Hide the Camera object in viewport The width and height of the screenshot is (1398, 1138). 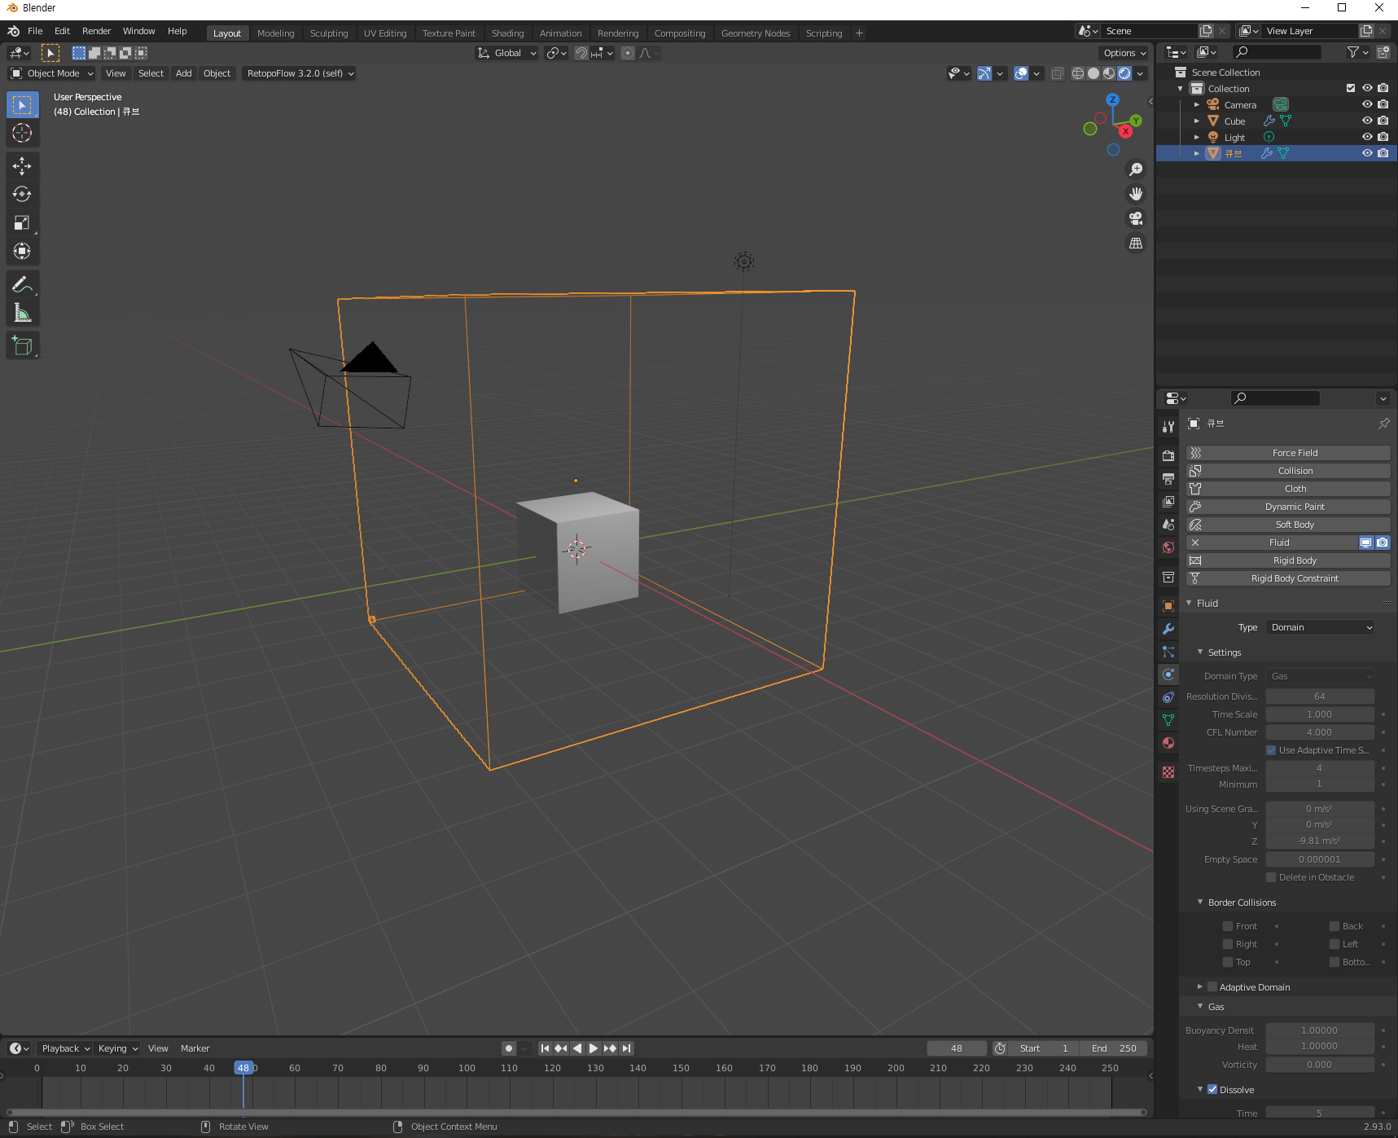(x=1367, y=104)
